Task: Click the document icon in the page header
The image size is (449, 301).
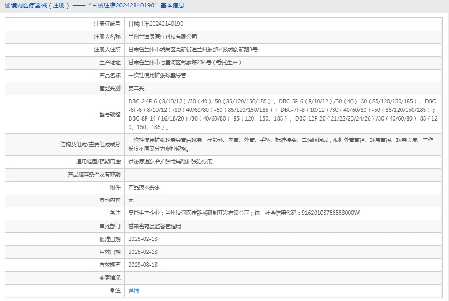Action: pyautogui.click(x=6, y=5)
